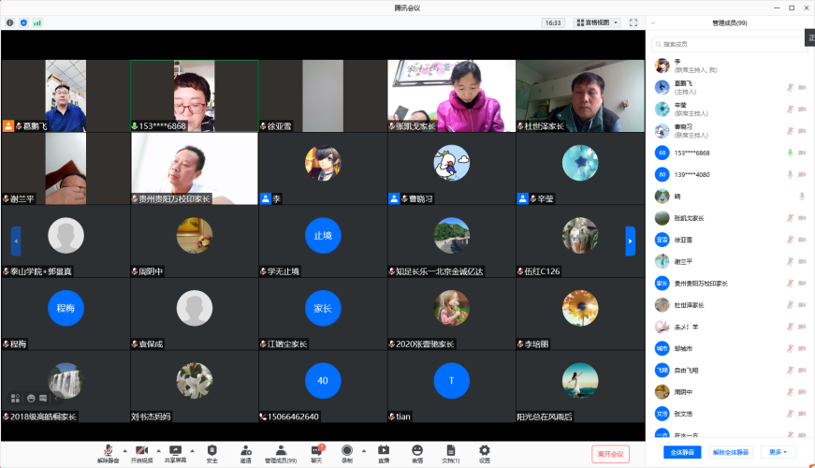Expand audio options arrow beside 解除静音
The width and height of the screenshot is (815, 468).
click(x=125, y=450)
